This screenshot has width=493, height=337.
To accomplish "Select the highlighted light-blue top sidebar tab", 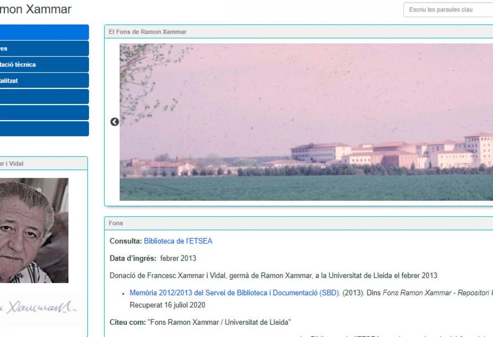I will pyautogui.click(x=44, y=32).
